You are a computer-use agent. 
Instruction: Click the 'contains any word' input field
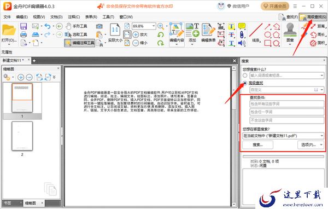pos(287,112)
